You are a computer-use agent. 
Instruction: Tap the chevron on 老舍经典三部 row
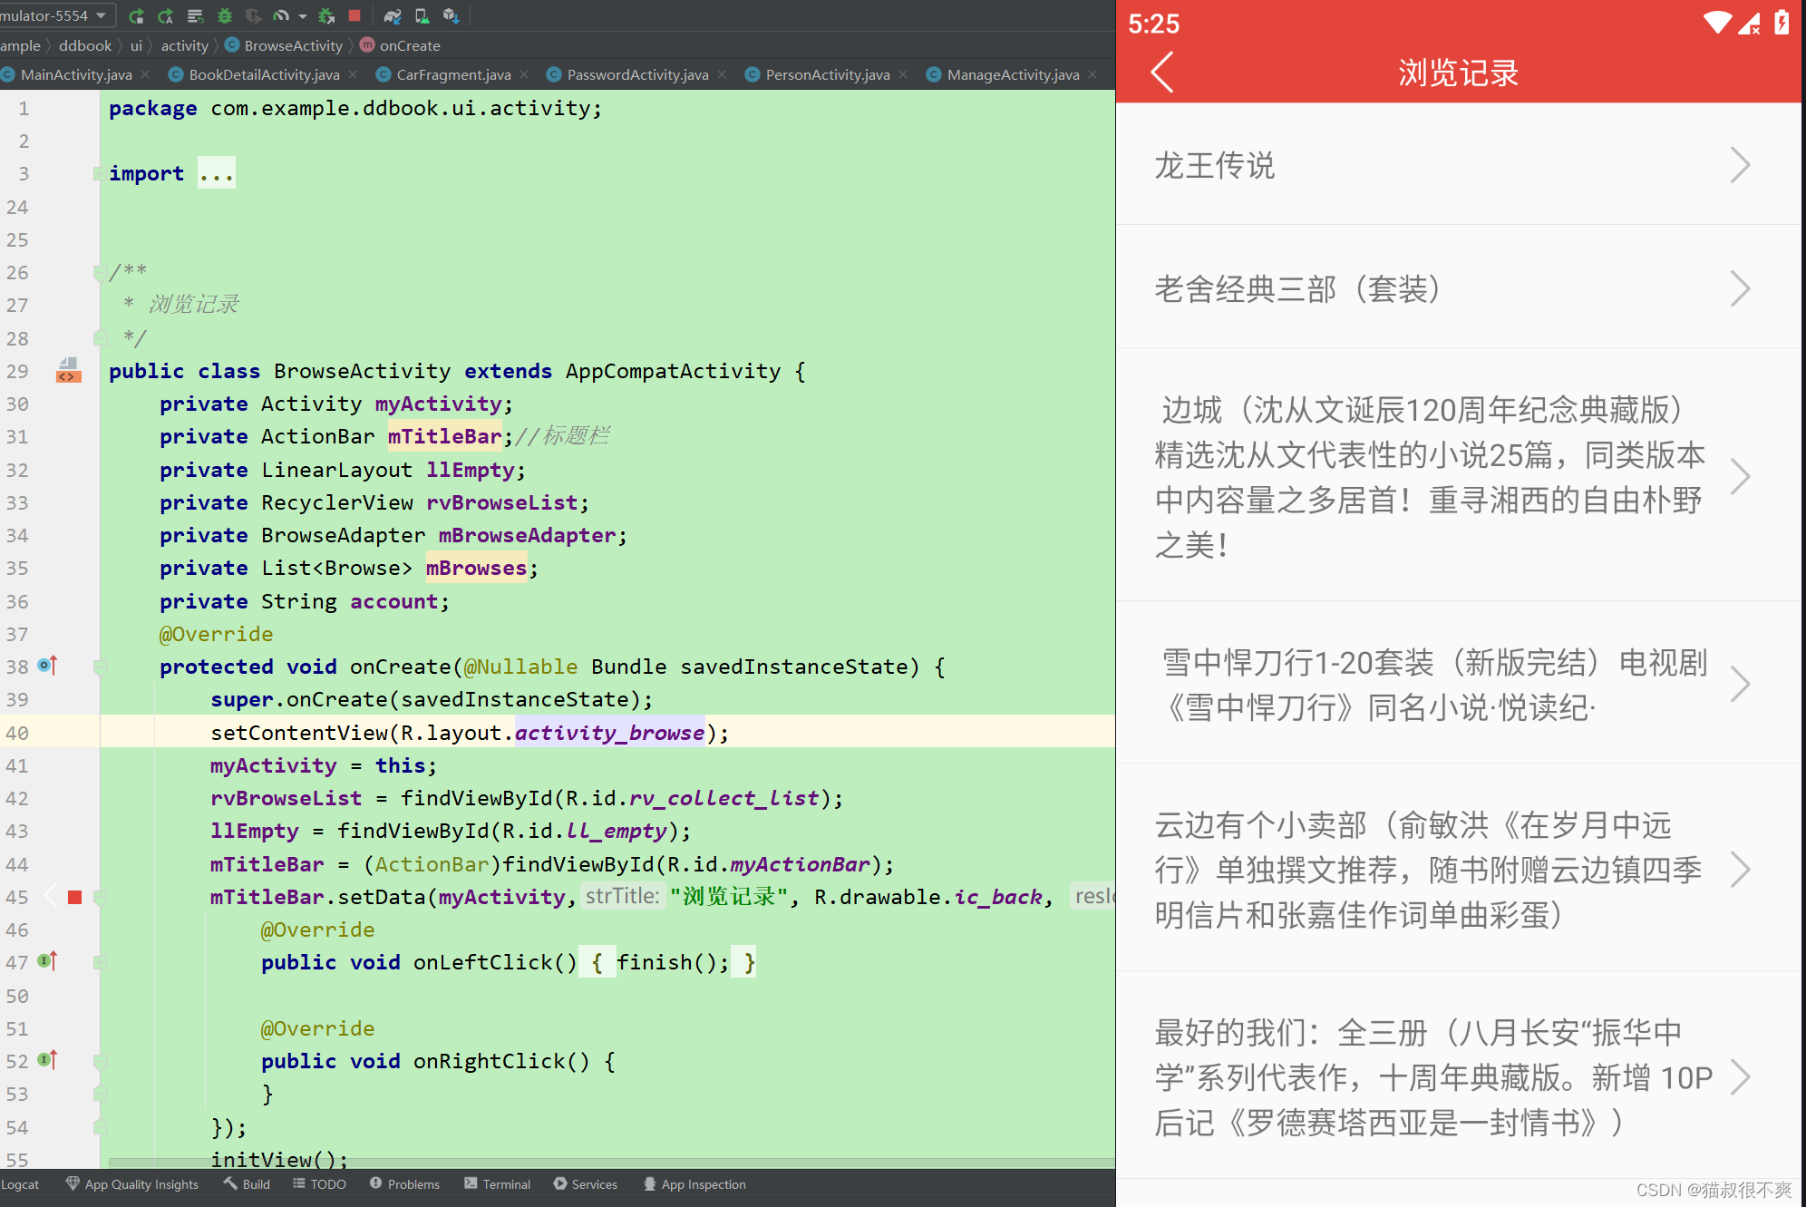tap(1739, 288)
